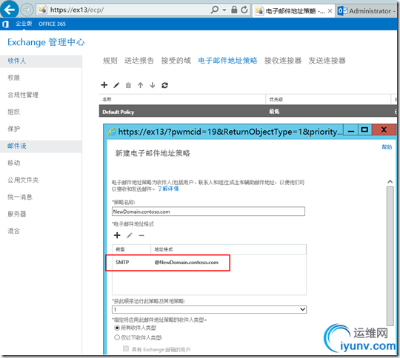400x358 pixels.
Task: Select the 仅以下收件人类型 radio button
Action: (117, 337)
